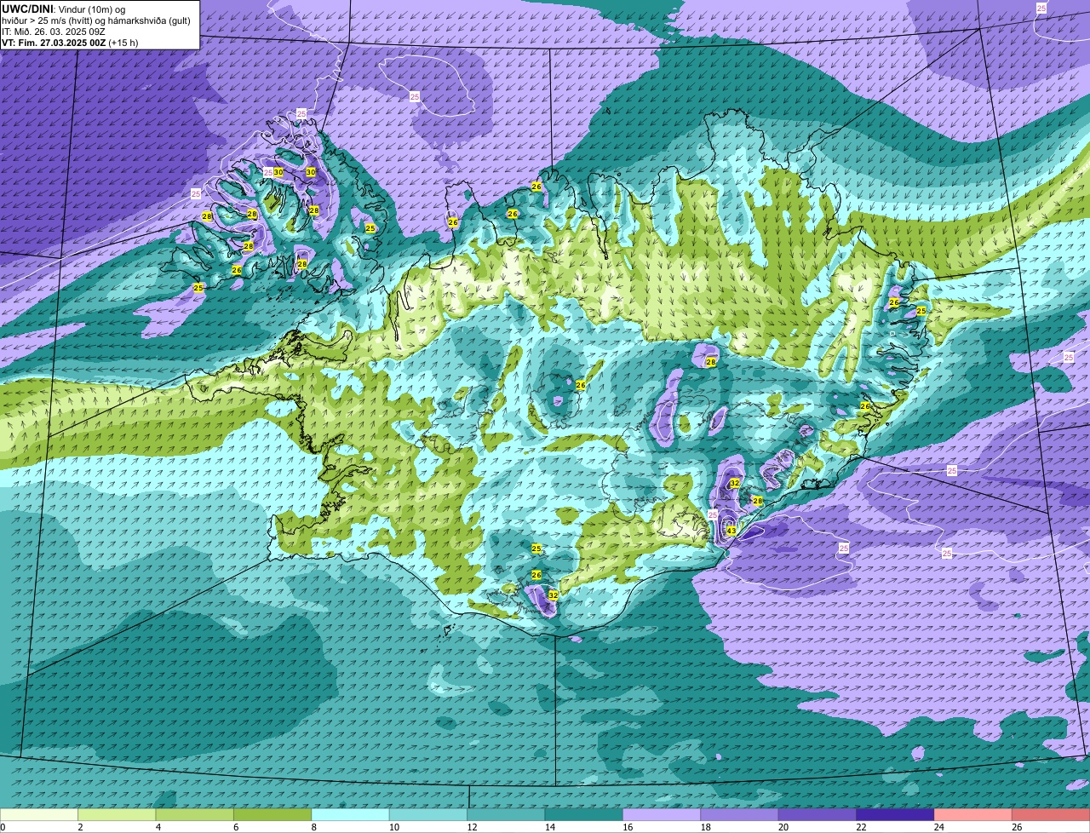Pick the violet 20–22 m/s legend swatch

pos(818,814)
